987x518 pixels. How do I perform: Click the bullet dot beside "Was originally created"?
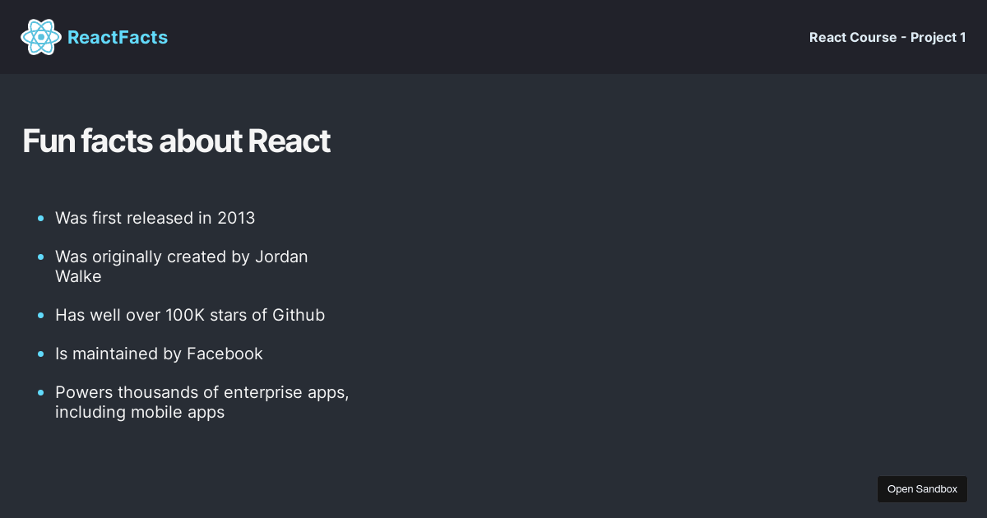pyautogui.click(x=41, y=257)
